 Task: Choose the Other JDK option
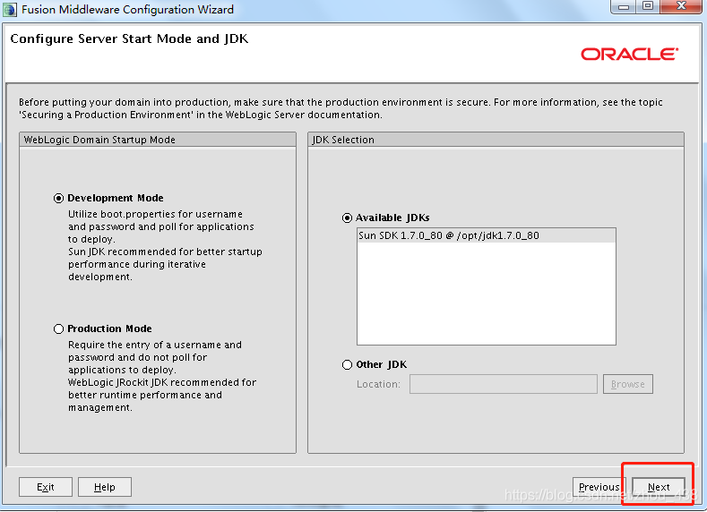pos(347,364)
